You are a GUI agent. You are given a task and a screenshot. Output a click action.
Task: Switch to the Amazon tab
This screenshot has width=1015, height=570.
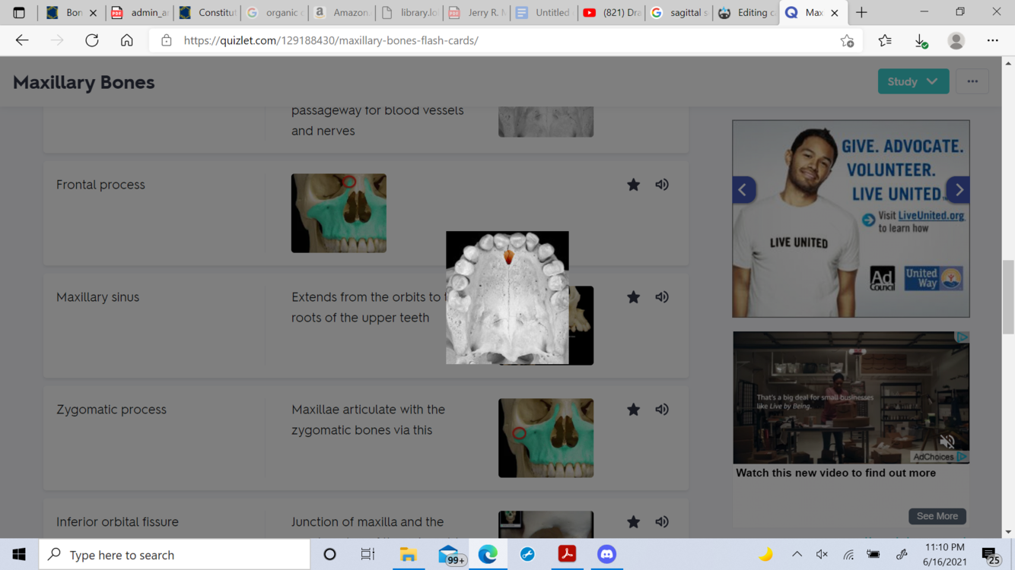click(342, 12)
